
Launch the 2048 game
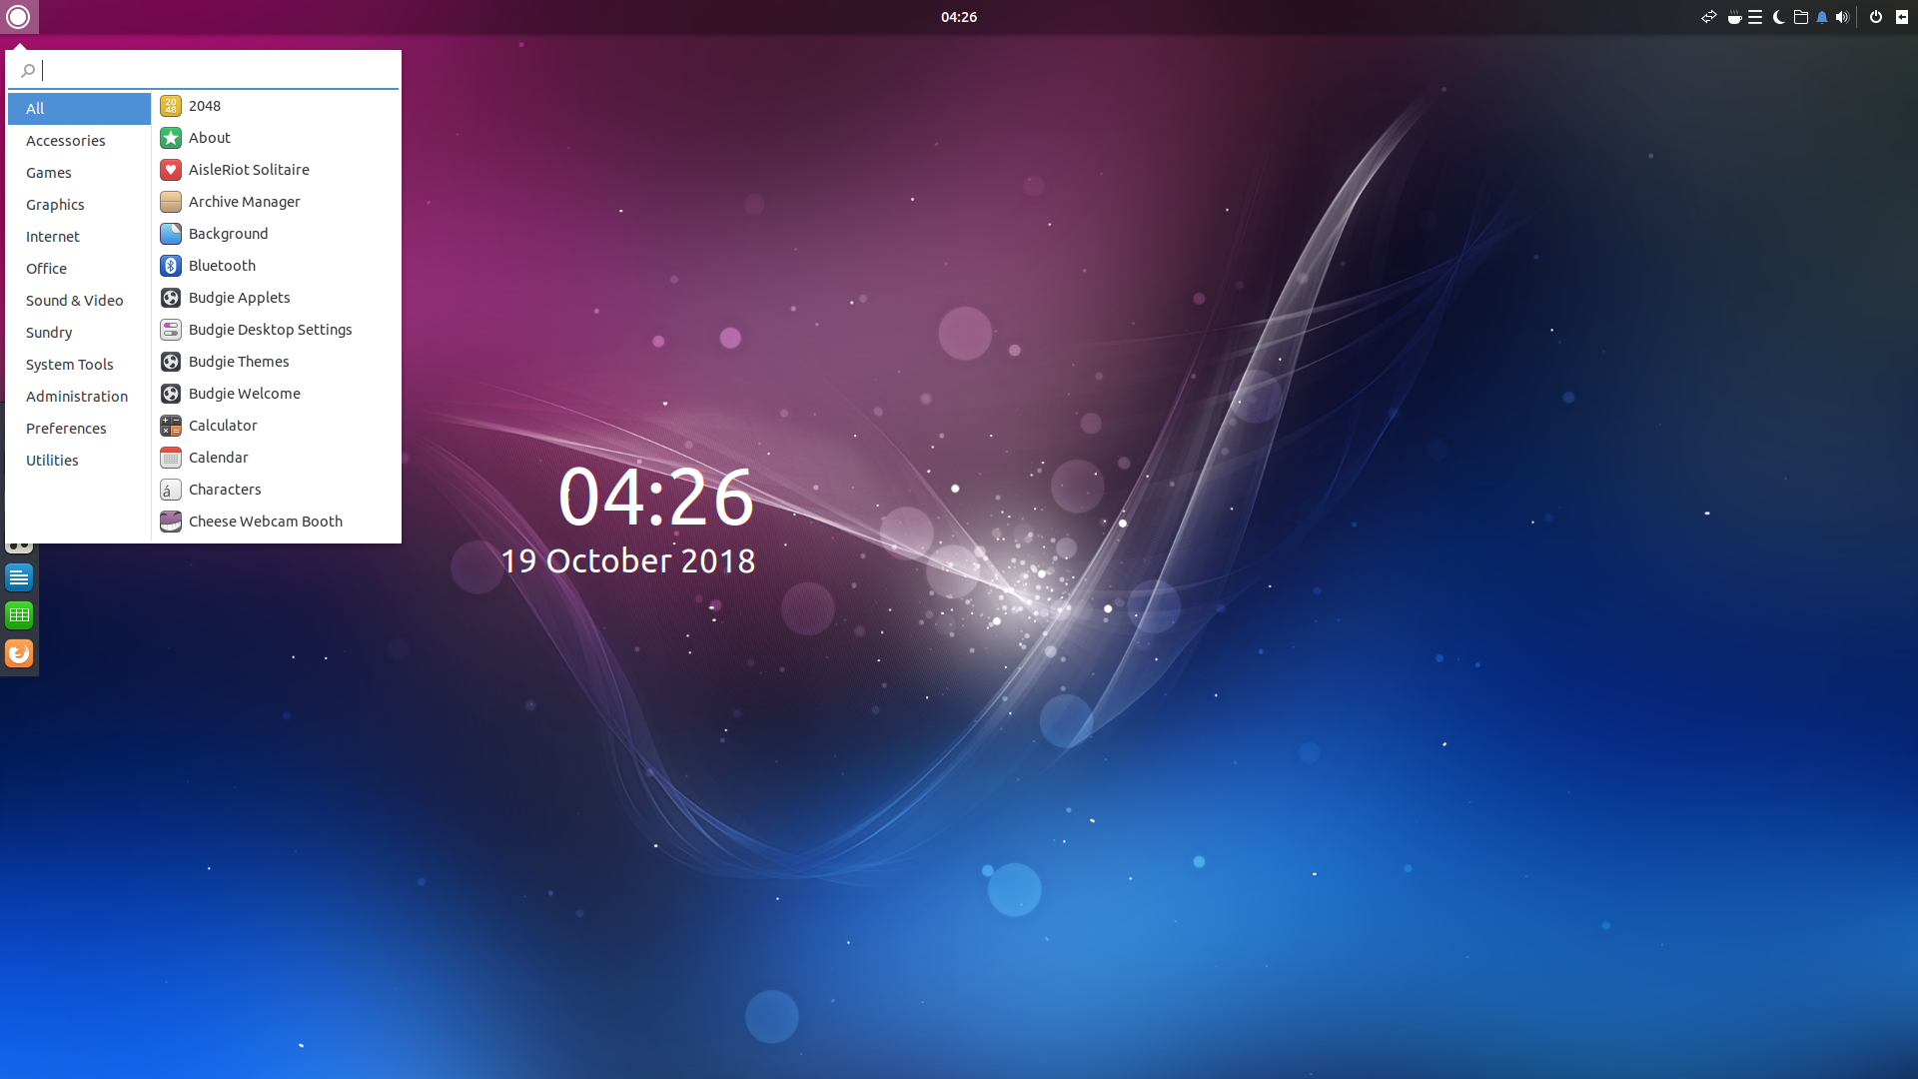coord(277,106)
